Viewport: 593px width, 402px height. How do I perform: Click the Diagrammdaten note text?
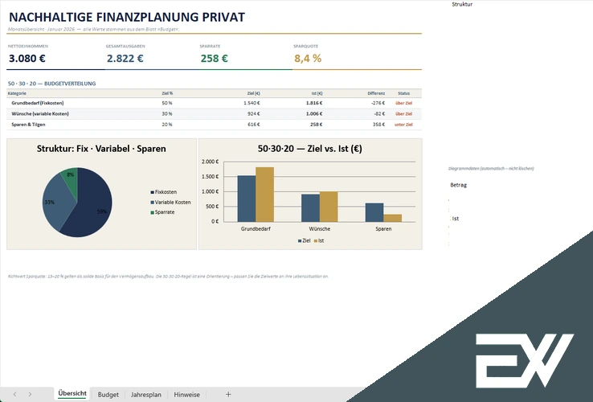pos(491,169)
